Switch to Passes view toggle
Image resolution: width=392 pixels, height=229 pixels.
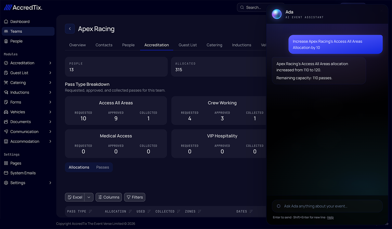coord(102,167)
